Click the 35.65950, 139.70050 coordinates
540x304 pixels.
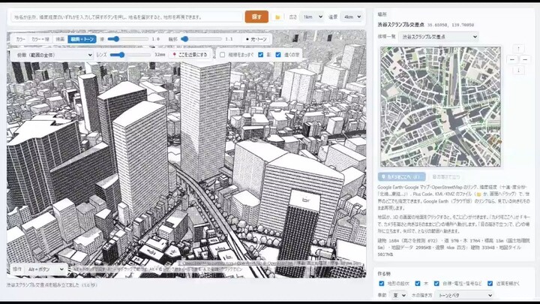click(451, 25)
